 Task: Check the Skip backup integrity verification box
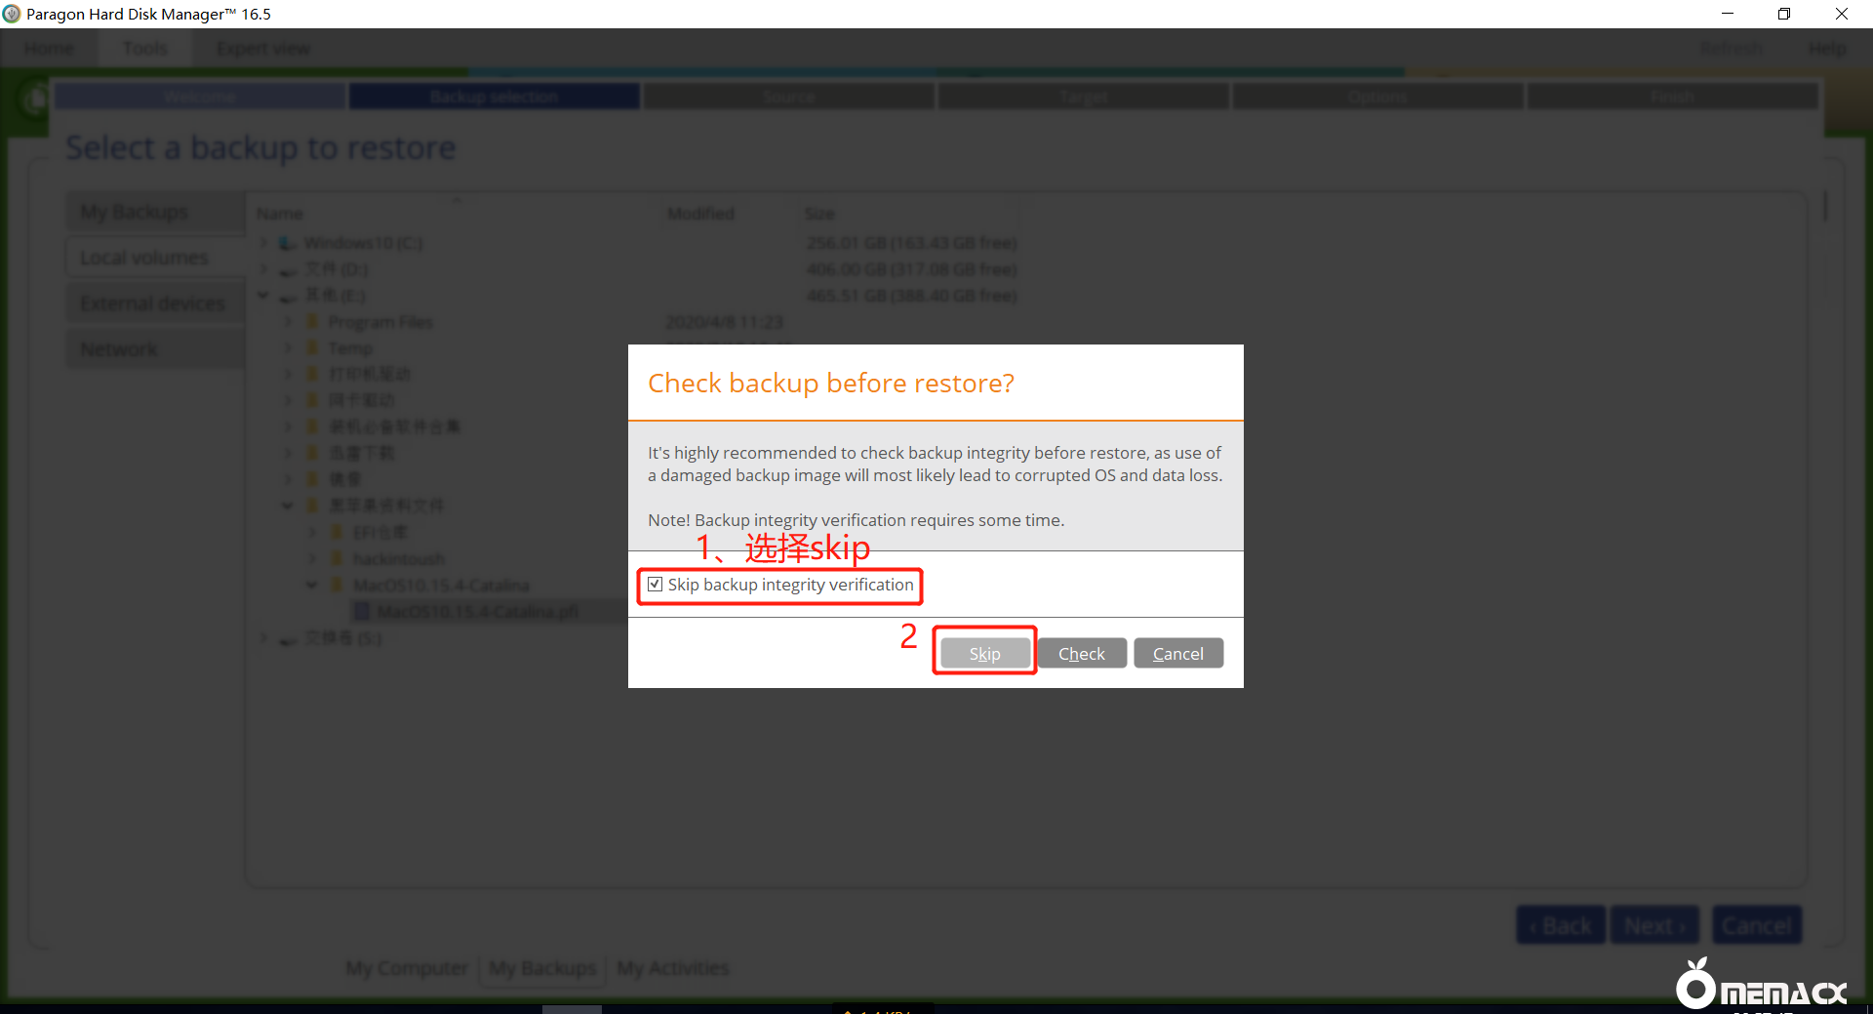coord(656,585)
